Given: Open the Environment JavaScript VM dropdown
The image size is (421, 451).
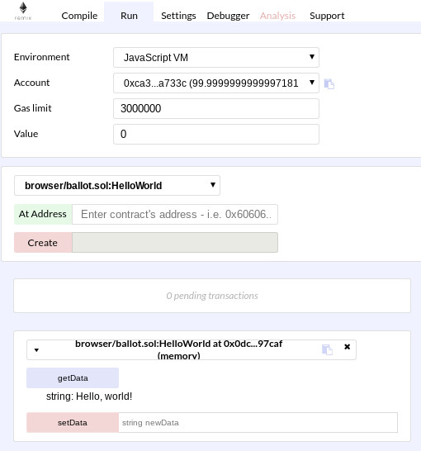Looking at the screenshot, I should pyautogui.click(x=216, y=58).
